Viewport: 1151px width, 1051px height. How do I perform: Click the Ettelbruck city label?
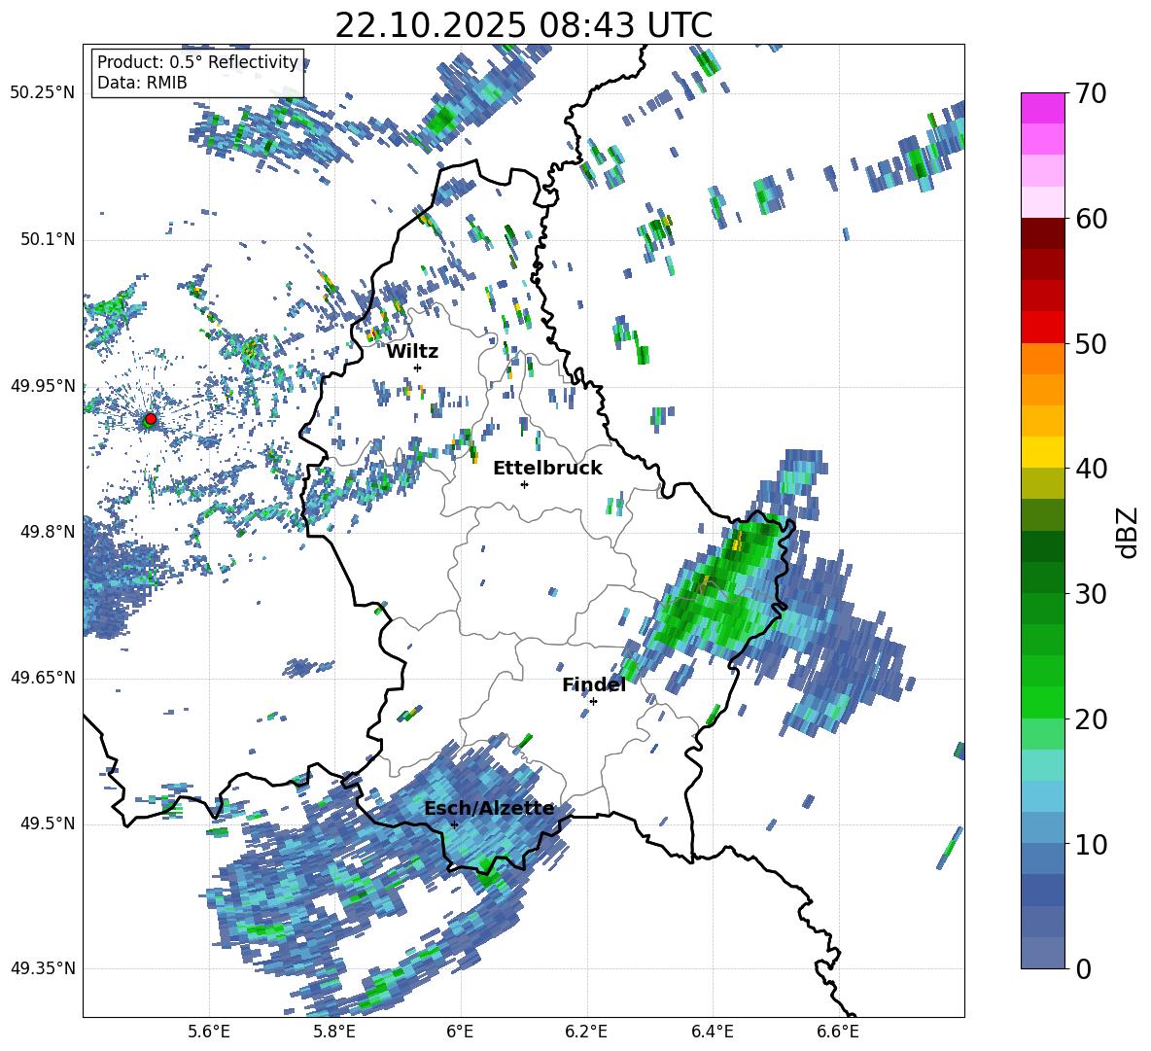tap(547, 469)
